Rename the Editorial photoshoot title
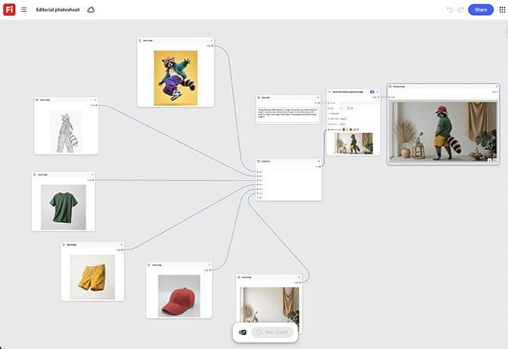 click(57, 10)
